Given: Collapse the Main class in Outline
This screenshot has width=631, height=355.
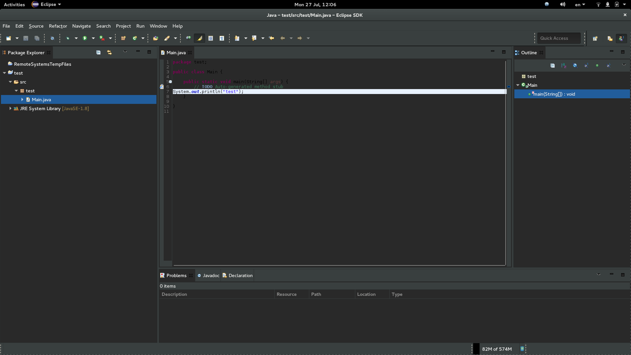Looking at the screenshot, I should click(518, 85).
